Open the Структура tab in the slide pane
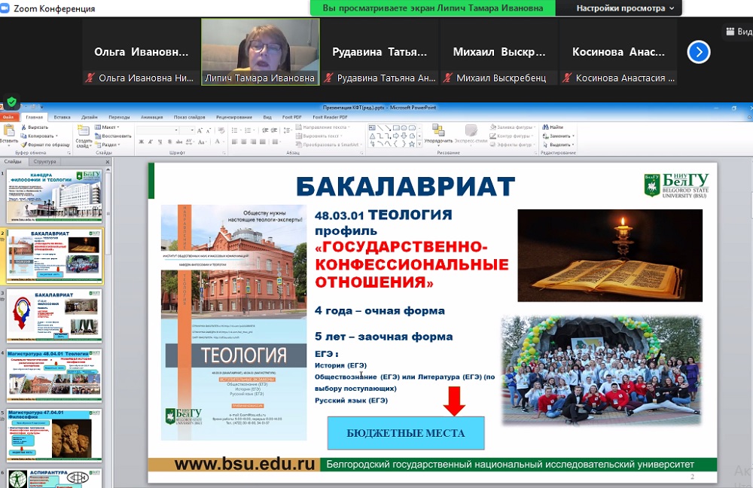The height and width of the screenshot is (488, 753). click(x=45, y=162)
